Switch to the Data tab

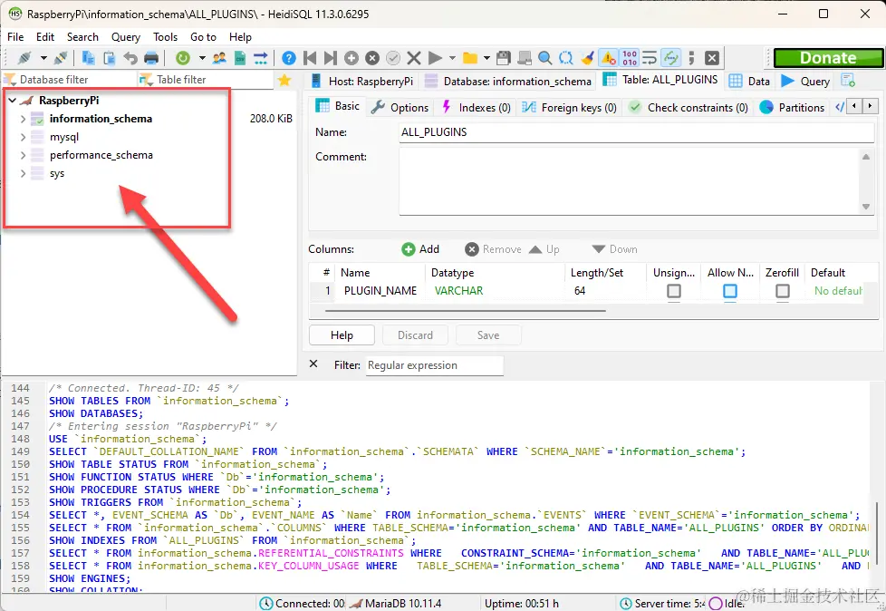750,81
